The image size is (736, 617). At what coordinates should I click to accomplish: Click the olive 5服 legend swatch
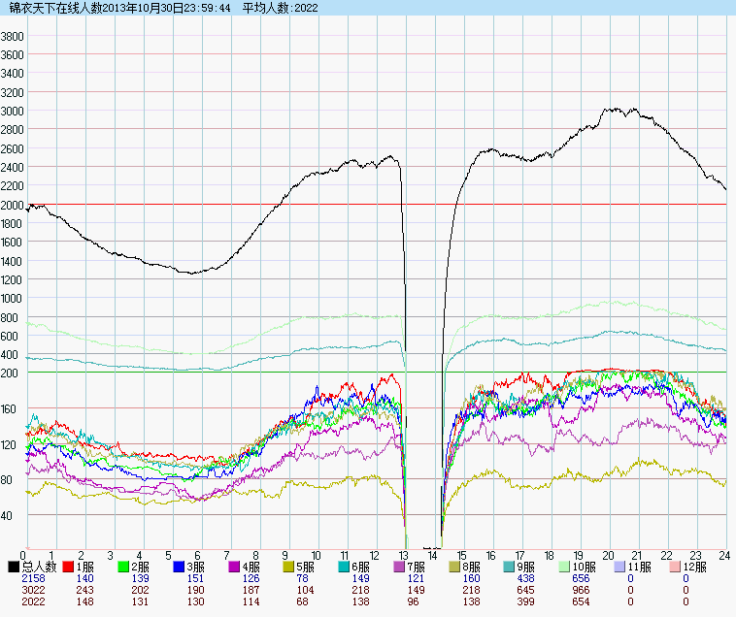tap(289, 566)
